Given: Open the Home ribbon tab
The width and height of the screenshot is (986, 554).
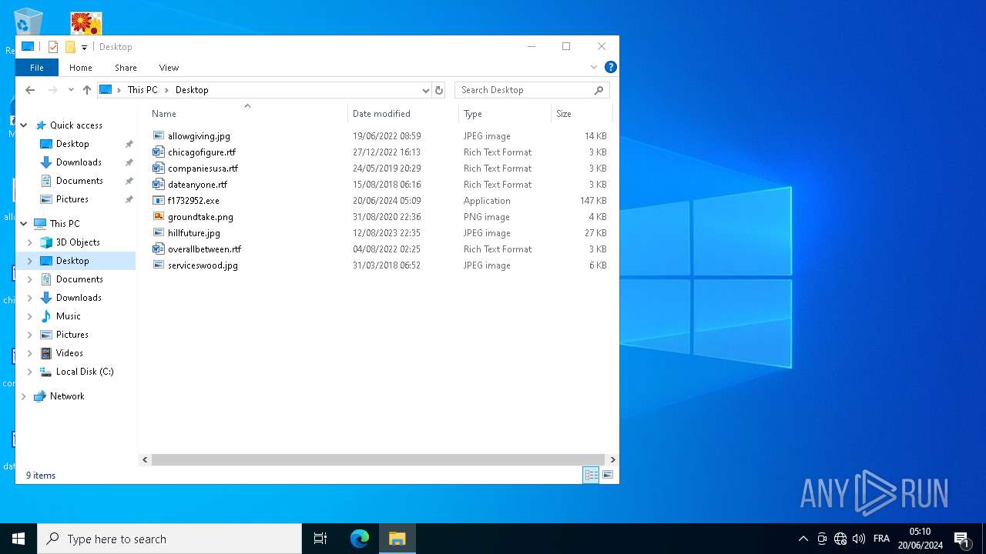Looking at the screenshot, I should click(x=80, y=68).
